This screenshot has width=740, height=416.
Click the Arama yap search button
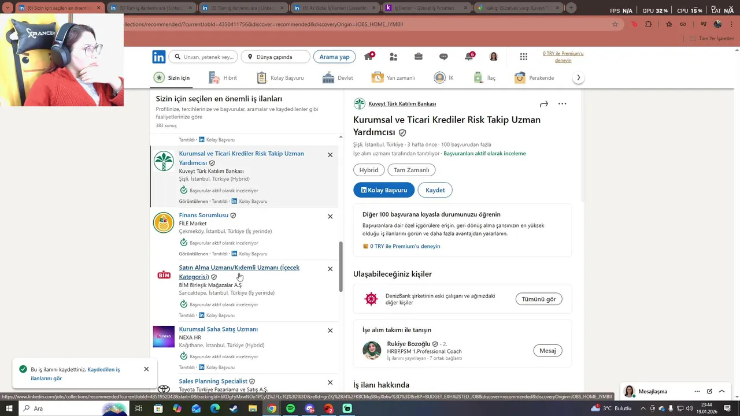(x=335, y=57)
